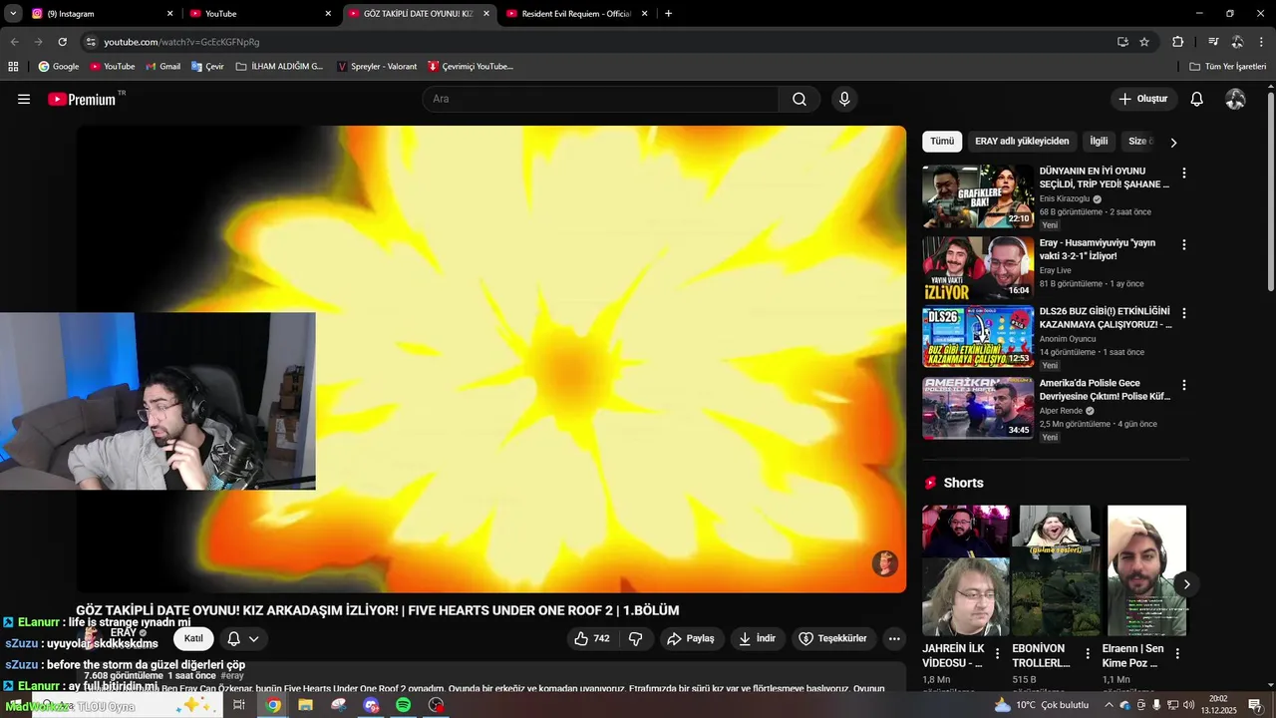Open the 22:10 Enis Kirazoglu video thumbnail
This screenshot has width=1276, height=718.
click(978, 196)
